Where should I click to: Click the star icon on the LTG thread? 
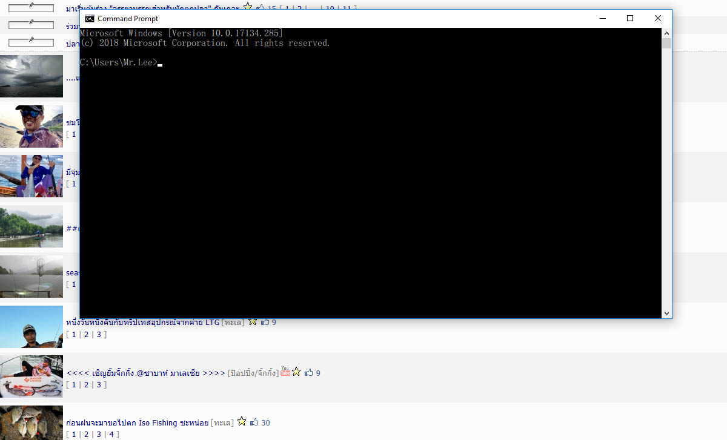pyautogui.click(x=253, y=322)
